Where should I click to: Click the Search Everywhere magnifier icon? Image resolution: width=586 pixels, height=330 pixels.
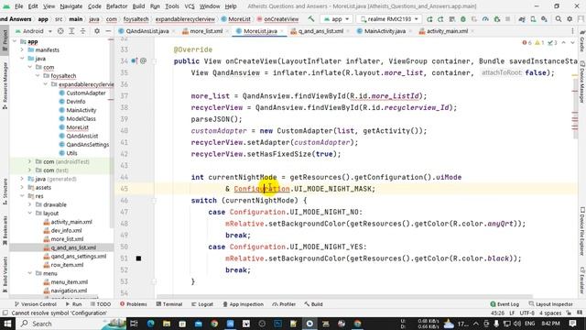559,18
